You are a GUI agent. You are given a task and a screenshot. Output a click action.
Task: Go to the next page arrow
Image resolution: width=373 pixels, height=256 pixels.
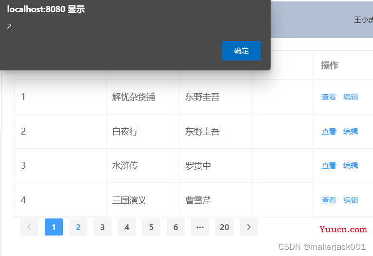click(x=249, y=227)
